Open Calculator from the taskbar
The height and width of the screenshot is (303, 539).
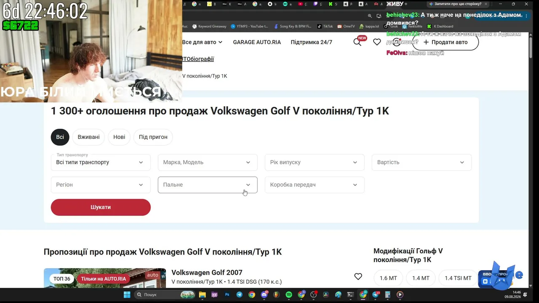tap(387, 295)
